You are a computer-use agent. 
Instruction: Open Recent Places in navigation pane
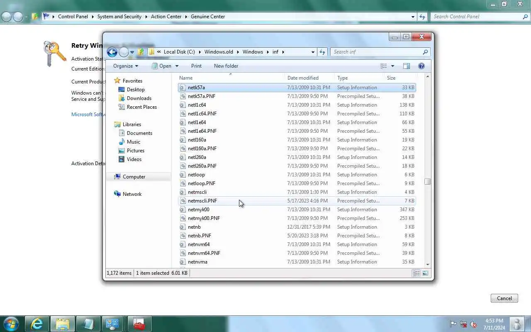pyautogui.click(x=141, y=107)
